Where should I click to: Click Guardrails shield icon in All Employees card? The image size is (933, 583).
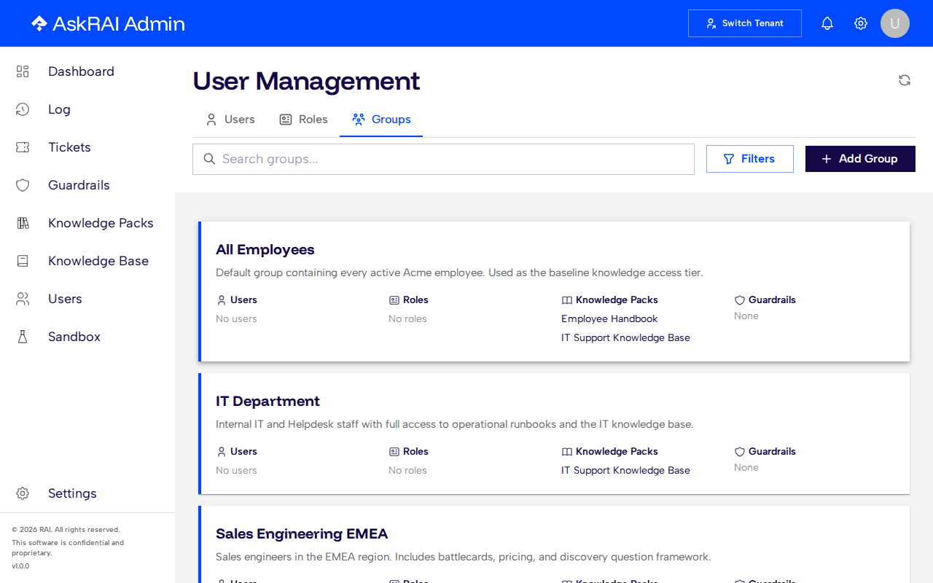point(740,300)
